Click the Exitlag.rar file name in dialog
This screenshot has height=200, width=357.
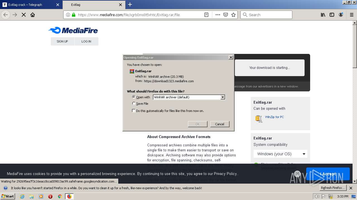coord(143,71)
